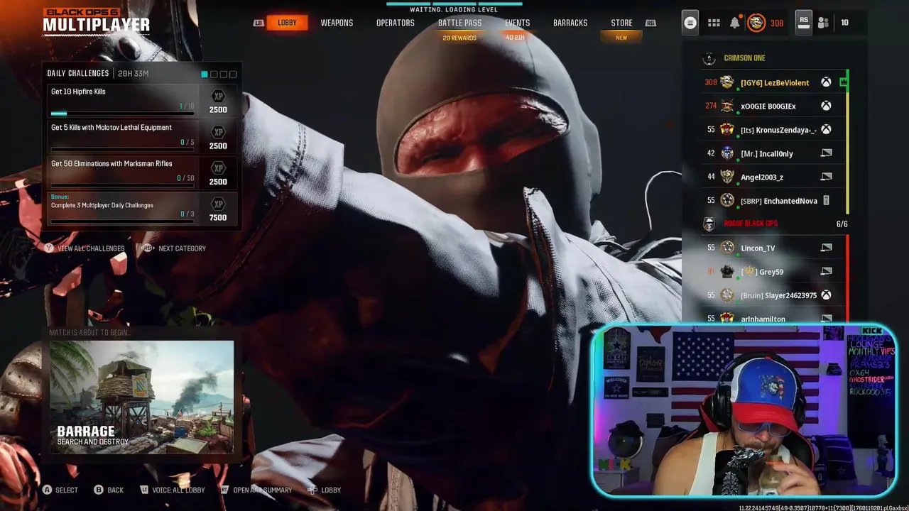Viewport: 909px width, 511px height.
Task: Click the Xbox platform icon beside xOOGIE BOOGIEx
Action: click(826, 106)
